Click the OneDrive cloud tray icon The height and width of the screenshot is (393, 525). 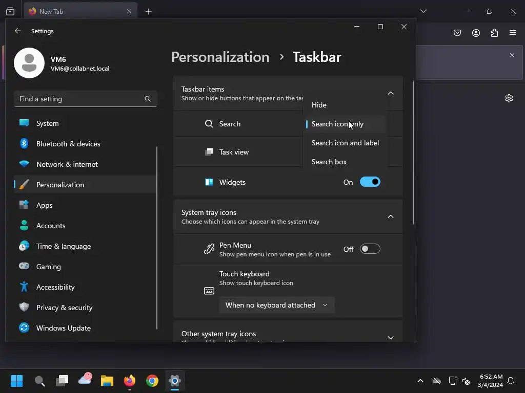point(437,381)
